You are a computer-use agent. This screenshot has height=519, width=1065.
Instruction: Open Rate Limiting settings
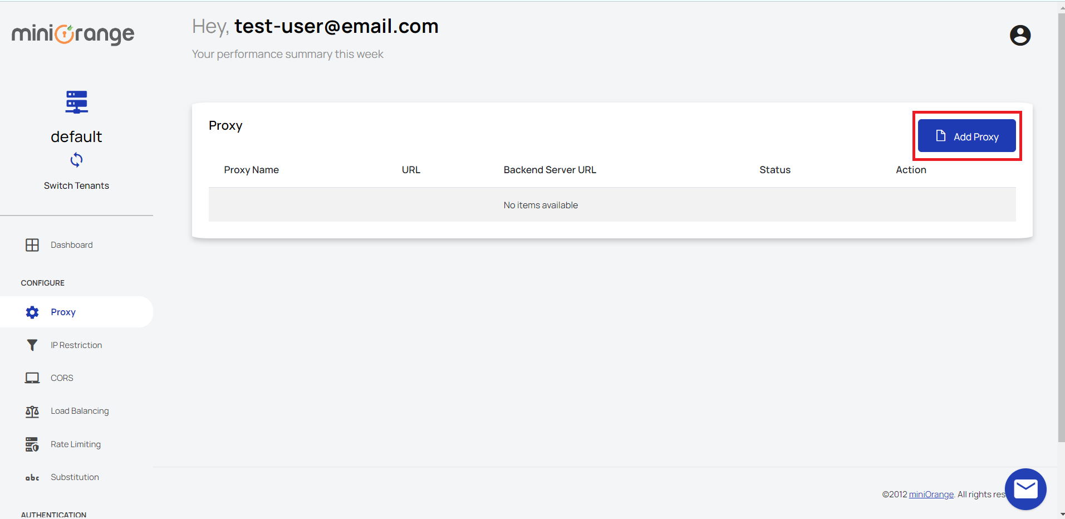pos(76,444)
